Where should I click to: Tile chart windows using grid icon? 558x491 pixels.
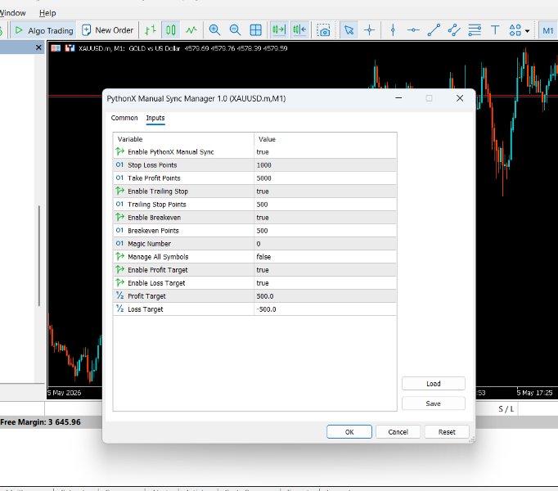[x=256, y=30]
